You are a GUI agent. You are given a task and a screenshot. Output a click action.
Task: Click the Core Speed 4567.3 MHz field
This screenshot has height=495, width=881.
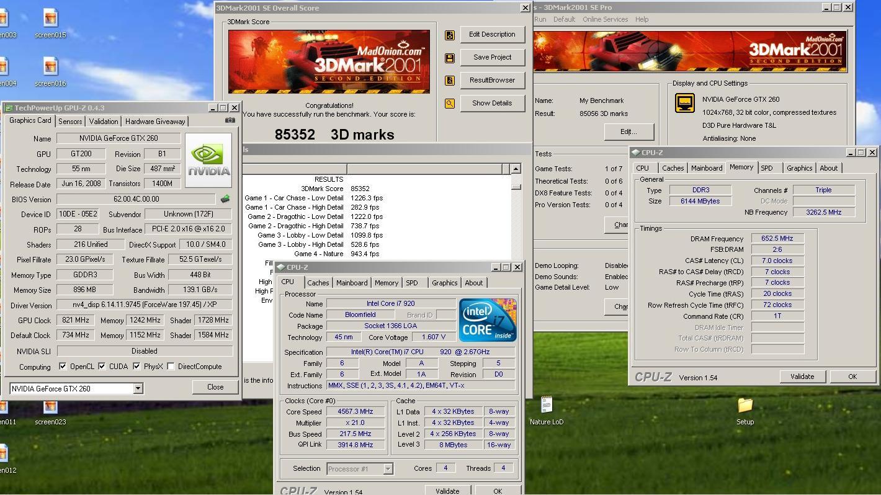pos(355,412)
